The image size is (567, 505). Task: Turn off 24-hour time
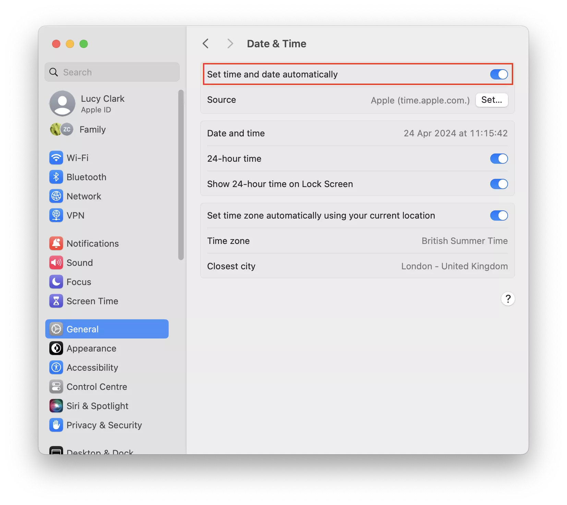click(499, 158)
